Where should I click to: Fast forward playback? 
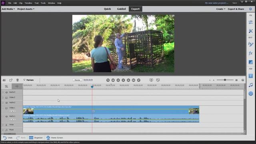coord(134,80)
